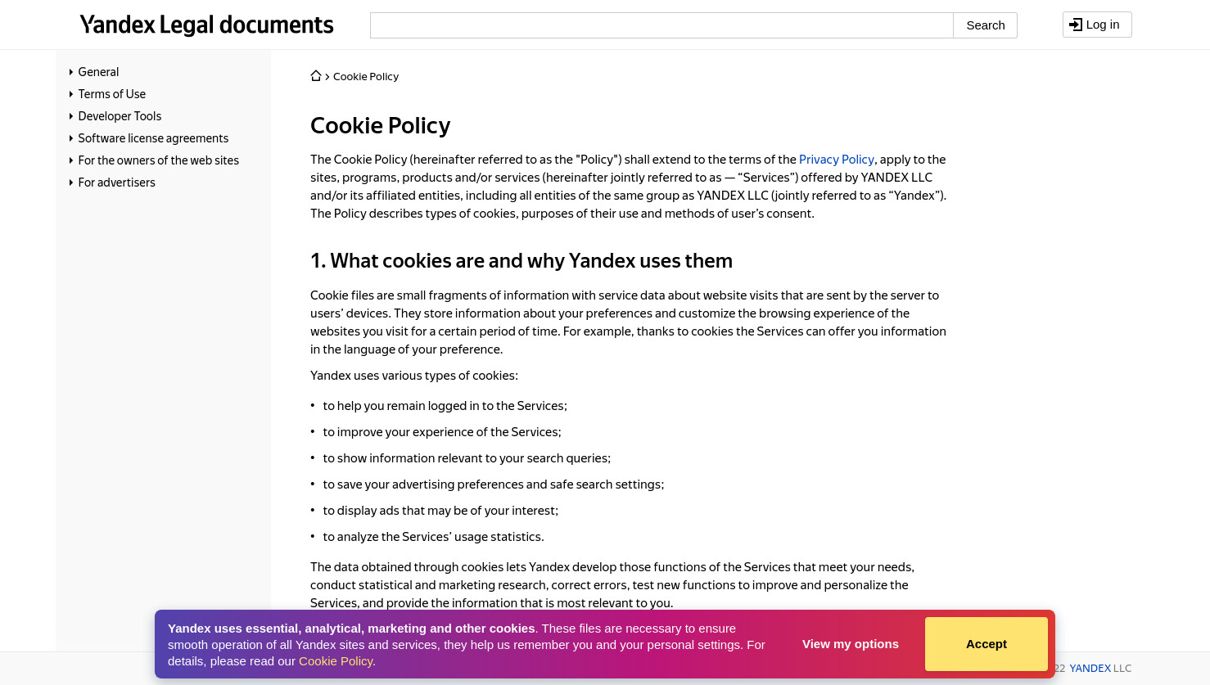The height and width of the screenshot is (685, 1210).
Task: Expand the General section arrow
Action: coord(71,72)
